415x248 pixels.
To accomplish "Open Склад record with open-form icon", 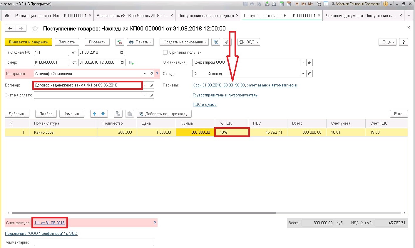I will pyautogui.click(x=309, y=74).
